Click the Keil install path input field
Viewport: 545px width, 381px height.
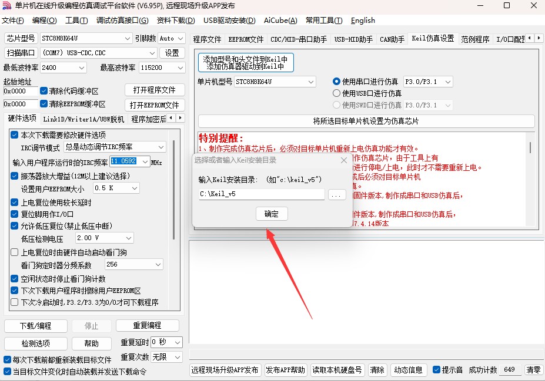262,194
